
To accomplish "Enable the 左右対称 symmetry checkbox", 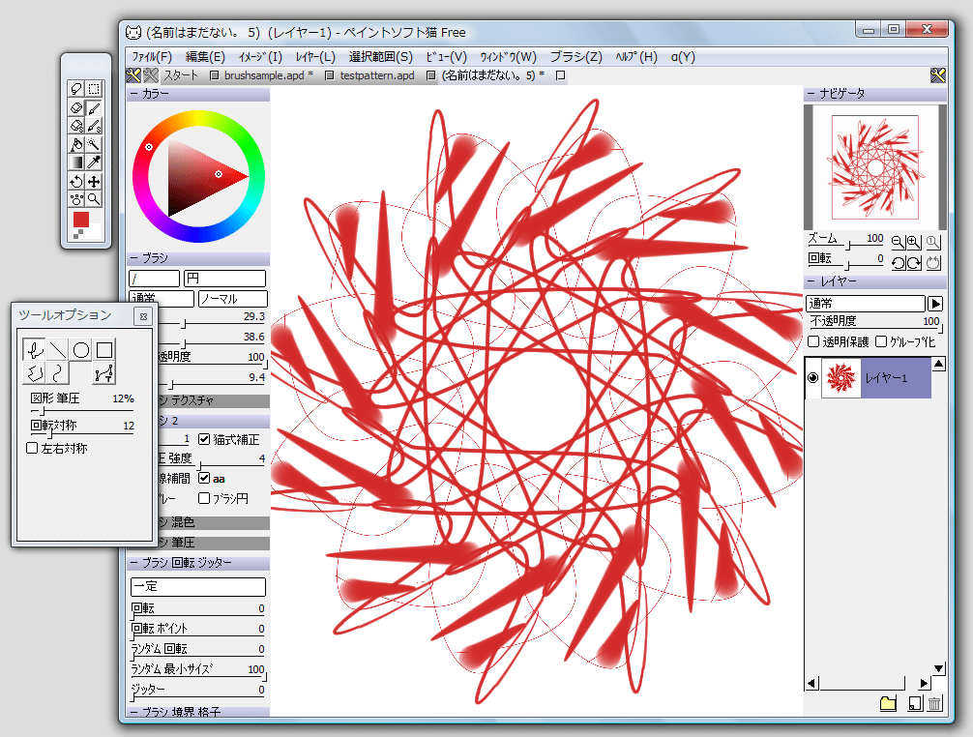I will tap(32, 448).
